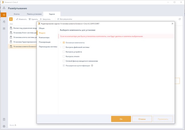185x130 pixels.
Task: Switch to the Пакеты установки tab
Action: point(34,14)
